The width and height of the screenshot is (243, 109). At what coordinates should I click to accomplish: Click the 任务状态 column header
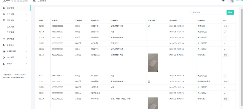(201, 20)
